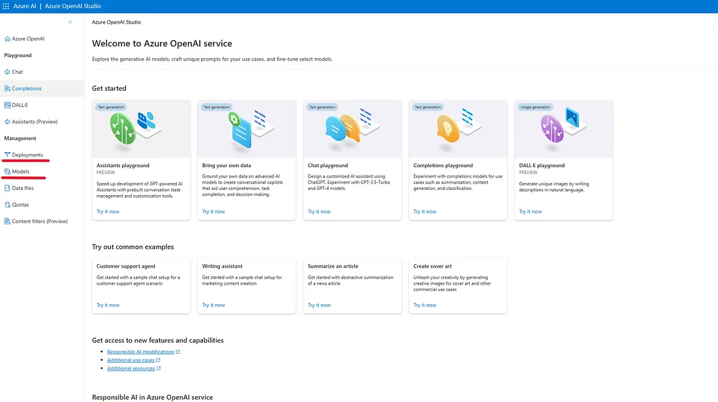The height and width of the screenshot is (402, 718).
Task: Click external-link icon beside Responsible AI modifications
Action: (178, 352)
